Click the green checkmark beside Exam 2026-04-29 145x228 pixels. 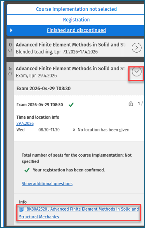(71, 105)
